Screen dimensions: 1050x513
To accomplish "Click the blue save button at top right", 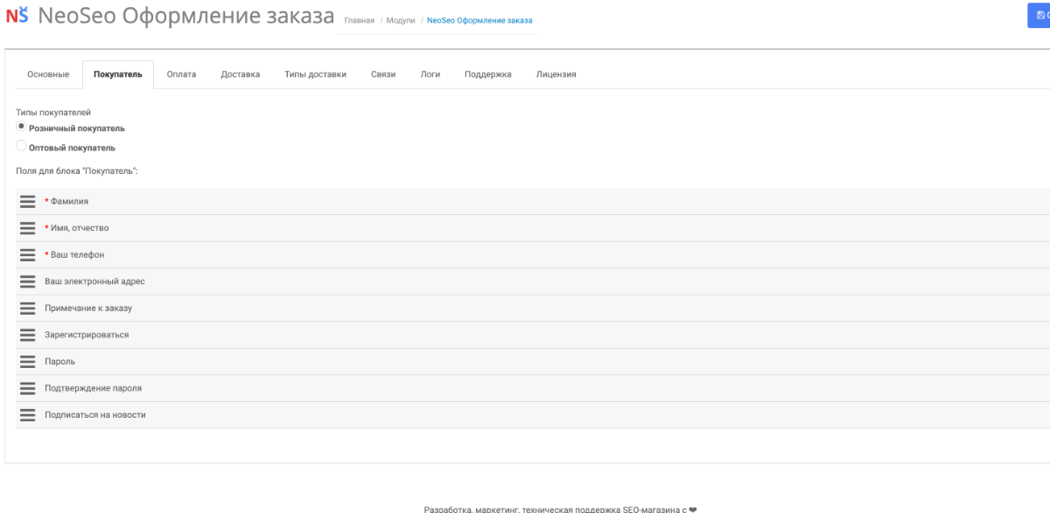I will (x=1039, y=16).
